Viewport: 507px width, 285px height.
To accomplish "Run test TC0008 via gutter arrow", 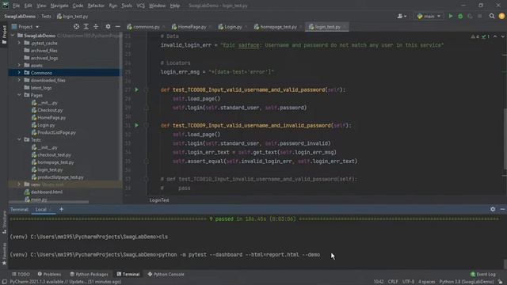I will coord(136,89).
